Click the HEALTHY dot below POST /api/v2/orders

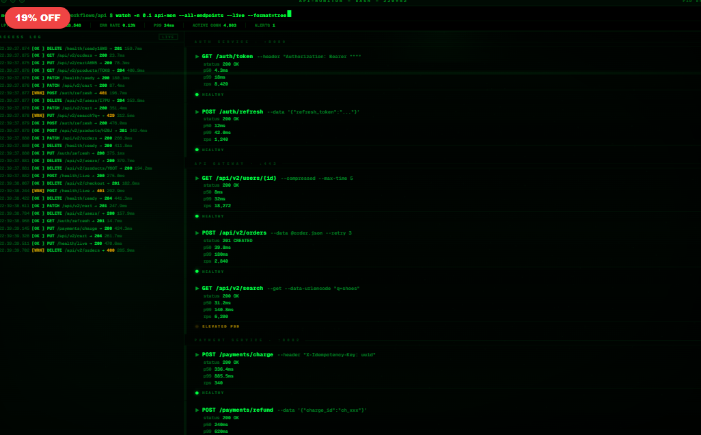[x=197, y=272]
